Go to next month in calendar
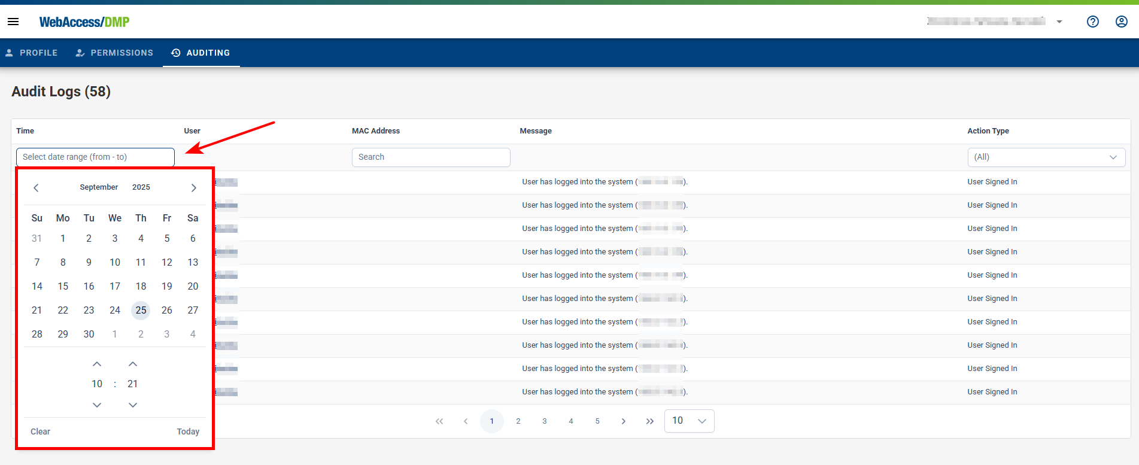The width and height of the screenshot is (1139, 465). point(193,188)
